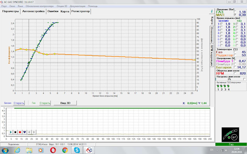
Task: Open Google Chrome from taskbar
Action: (65, 150)
